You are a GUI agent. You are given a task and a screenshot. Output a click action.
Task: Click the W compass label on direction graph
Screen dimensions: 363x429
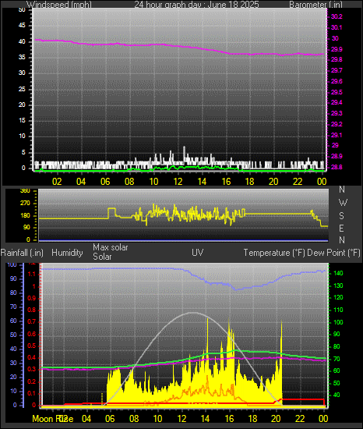click(x=343, y=203)
